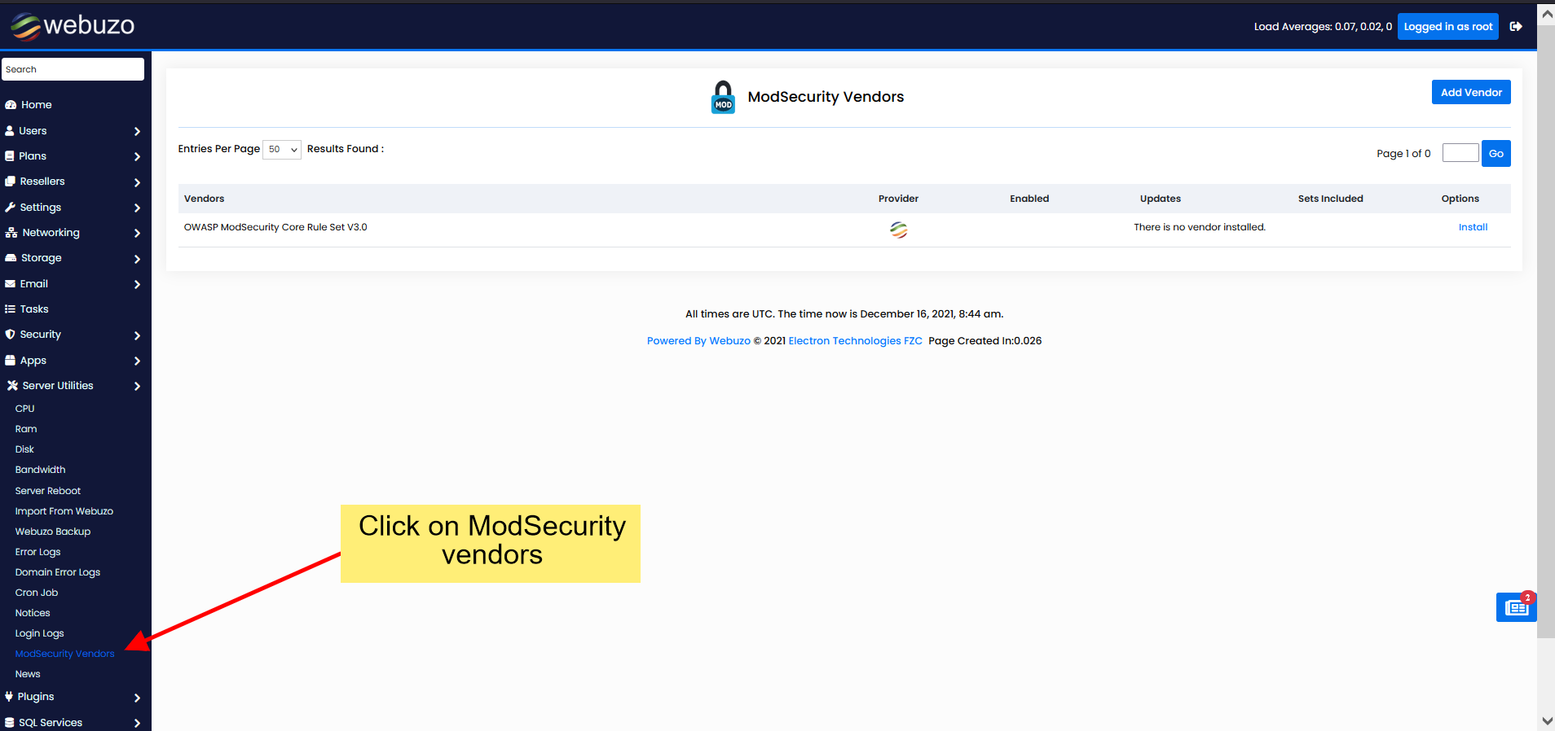
Task: Expand the Networking menu chevron
Action: 137,233
